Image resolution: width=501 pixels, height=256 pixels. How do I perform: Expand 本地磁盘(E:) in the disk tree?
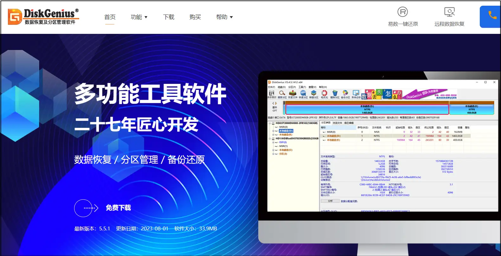(x=273, y=135)
